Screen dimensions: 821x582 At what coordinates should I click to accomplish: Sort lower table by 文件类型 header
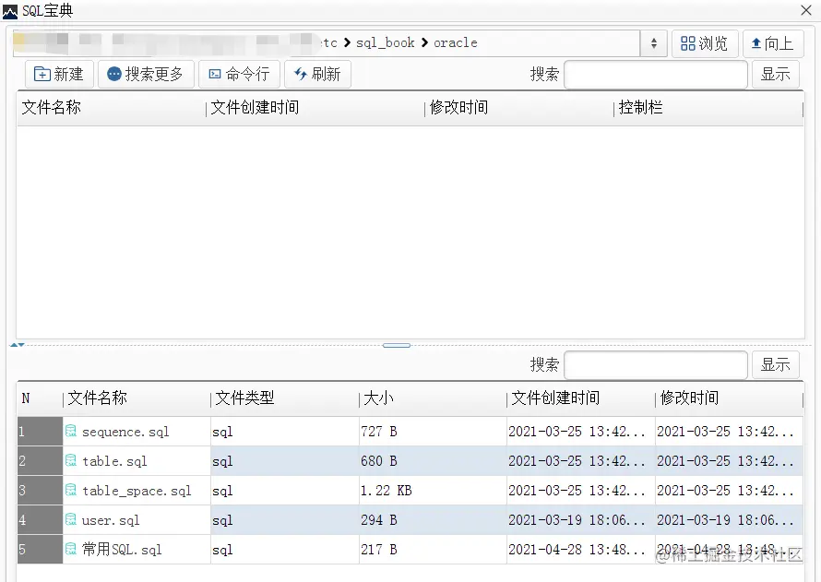(285, 398)
